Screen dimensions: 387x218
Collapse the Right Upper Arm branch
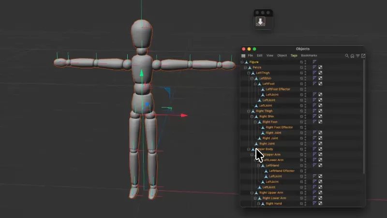tap(252, 192)
